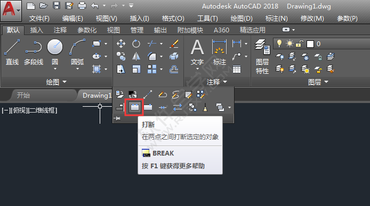Switch to the 输出 ribbon tab

coord(160,30)
